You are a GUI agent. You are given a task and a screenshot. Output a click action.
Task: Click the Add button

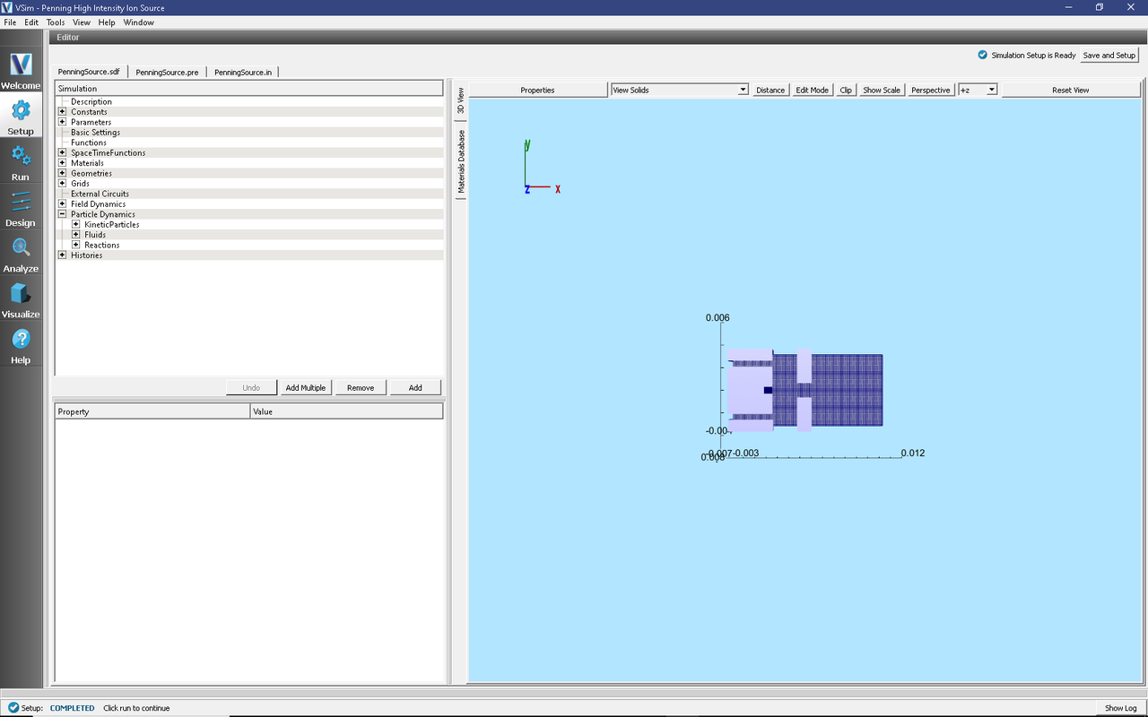pyautogui.click(x=415, y=387)
